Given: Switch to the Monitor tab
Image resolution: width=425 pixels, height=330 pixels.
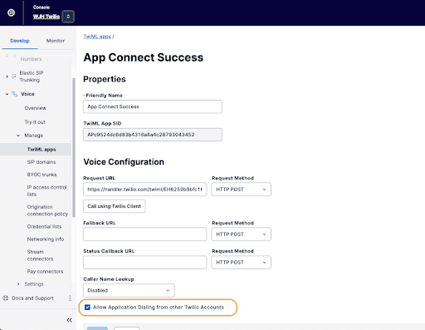Looking at the screenshot, I should (56, 41).
